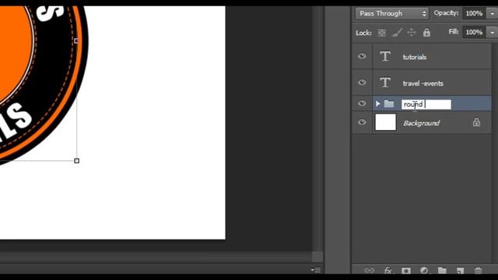Toggle Lock all padlock icon
The height and width of the screenshot is (280, 498).
426,32
